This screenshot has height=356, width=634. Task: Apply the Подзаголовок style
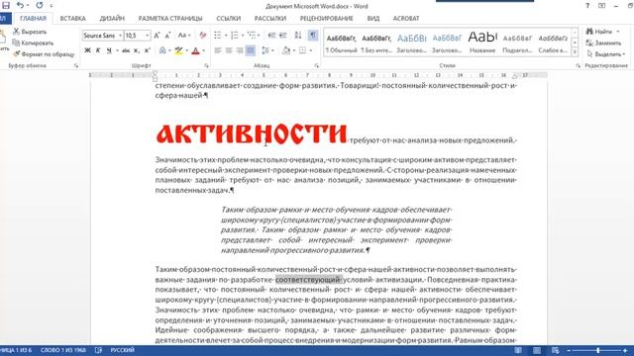[517, 43]
